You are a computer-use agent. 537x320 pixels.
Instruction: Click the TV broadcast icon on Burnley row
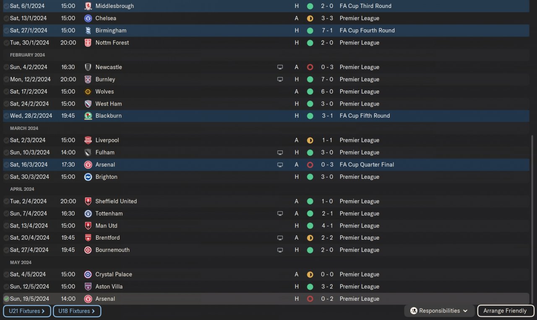coord(280,79)
